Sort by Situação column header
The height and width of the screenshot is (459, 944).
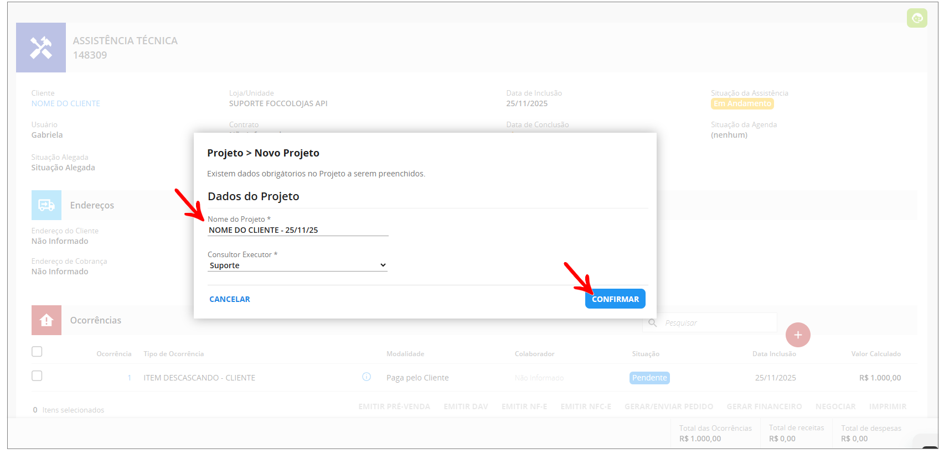646,354
